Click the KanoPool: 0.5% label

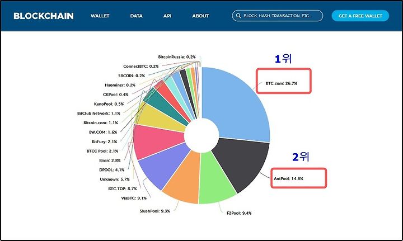[109, 104]
